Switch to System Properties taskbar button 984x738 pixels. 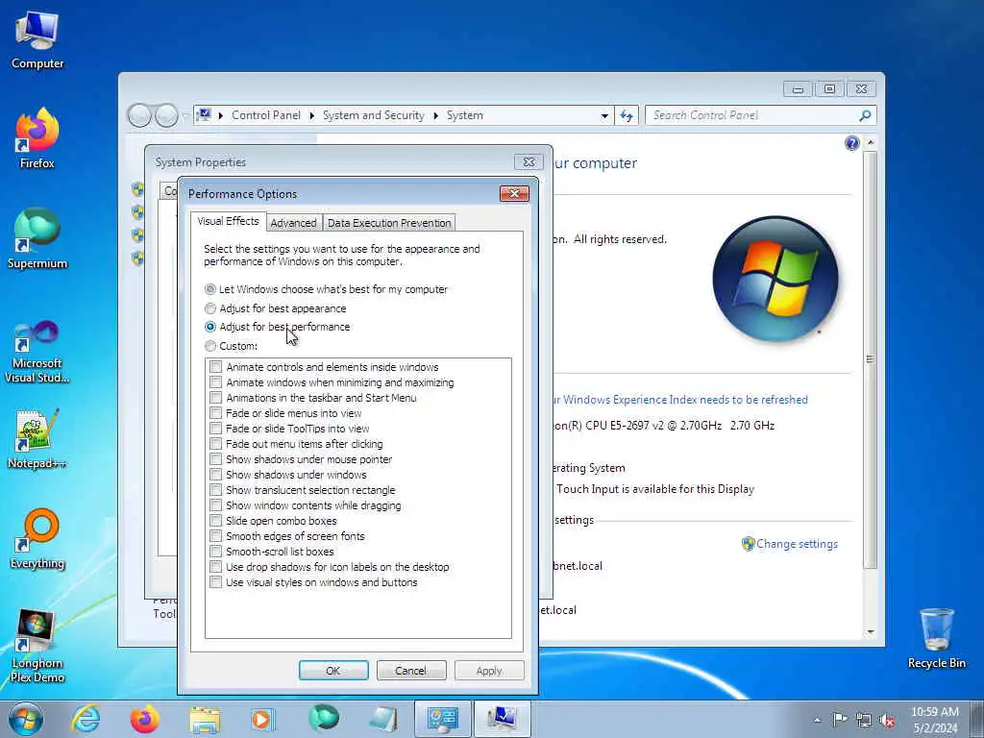(x=502, y=719)
